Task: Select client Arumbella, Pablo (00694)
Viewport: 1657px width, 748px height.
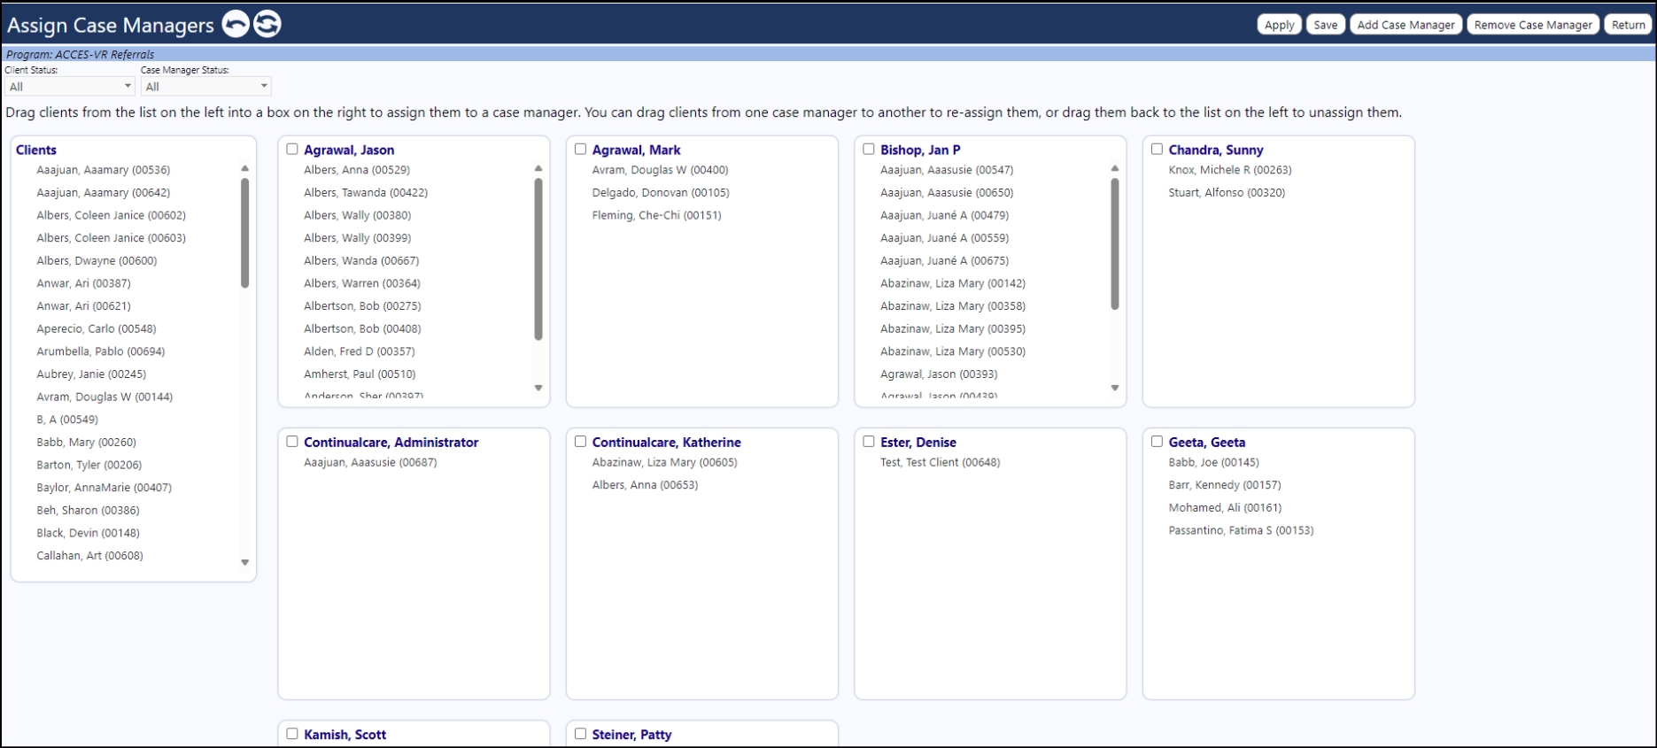Action: pos(101,351)
